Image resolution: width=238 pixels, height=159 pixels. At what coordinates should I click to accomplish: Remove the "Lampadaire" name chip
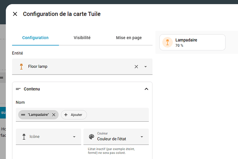pyautogui.click(x=54, y=115)
